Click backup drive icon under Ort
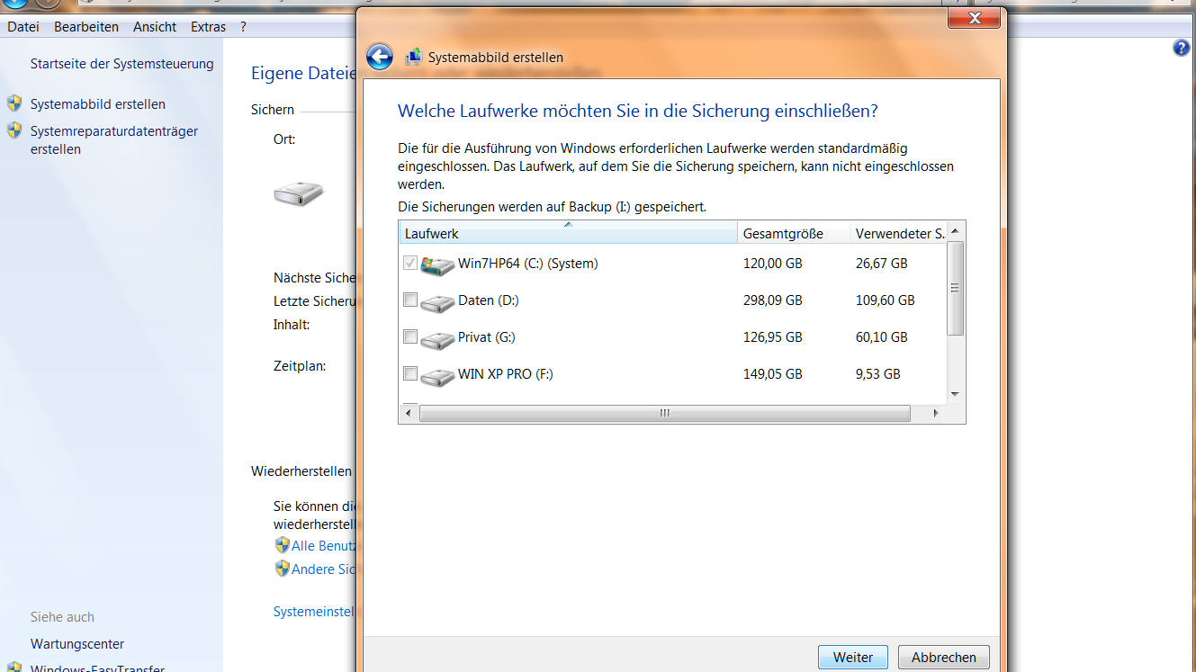Screen dimensions: 1196x672 (299, 192)
